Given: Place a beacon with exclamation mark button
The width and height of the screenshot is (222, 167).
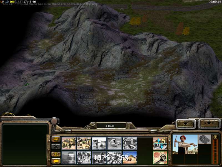Looking at the screenshot, I should pos(56,154).
